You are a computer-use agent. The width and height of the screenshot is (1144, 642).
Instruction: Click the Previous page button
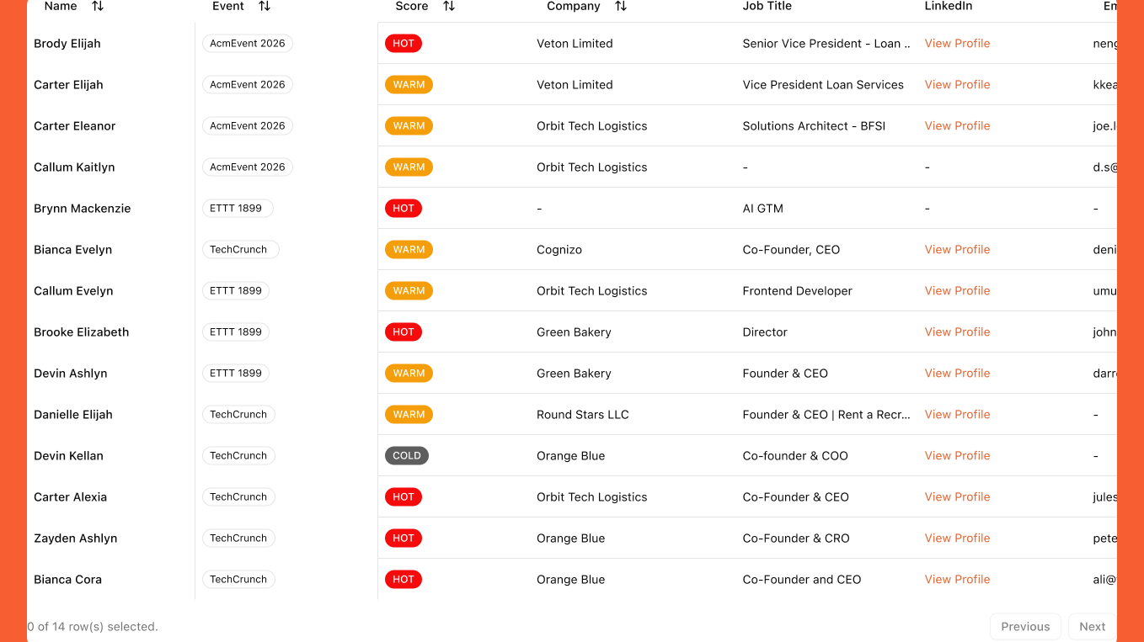(x=1025, y=627)
